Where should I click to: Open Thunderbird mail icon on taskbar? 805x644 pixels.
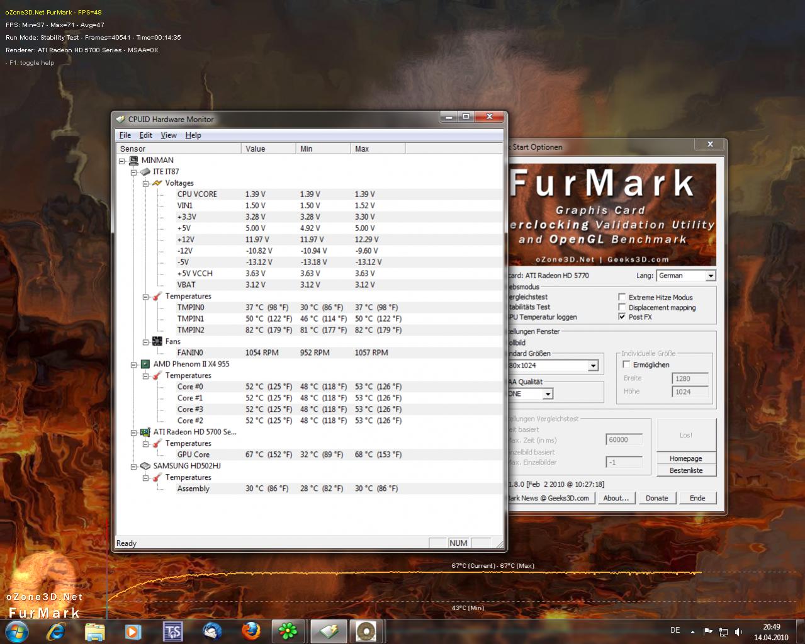[212, 631]
